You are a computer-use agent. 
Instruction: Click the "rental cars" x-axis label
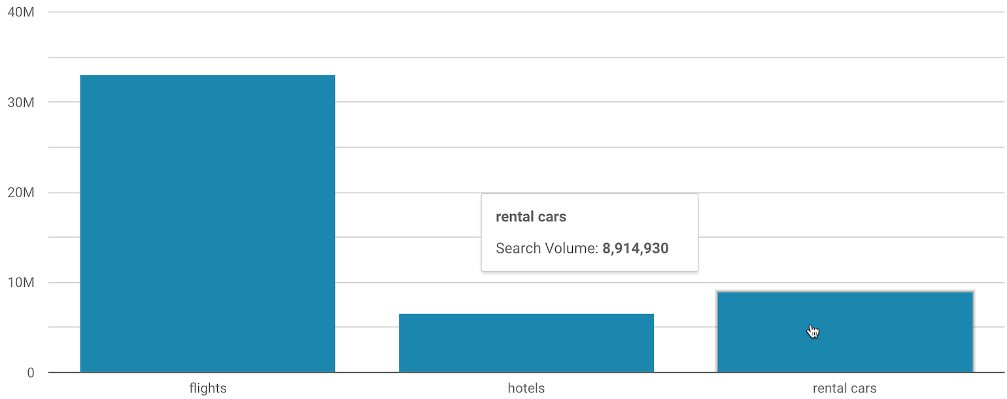point(844,389)
